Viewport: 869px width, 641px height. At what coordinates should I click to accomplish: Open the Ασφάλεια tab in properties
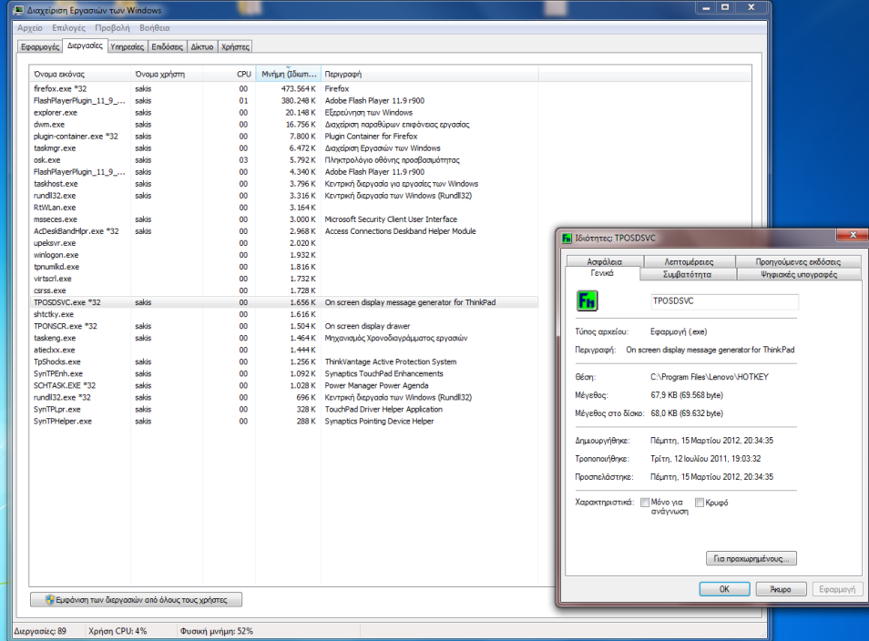605,261
